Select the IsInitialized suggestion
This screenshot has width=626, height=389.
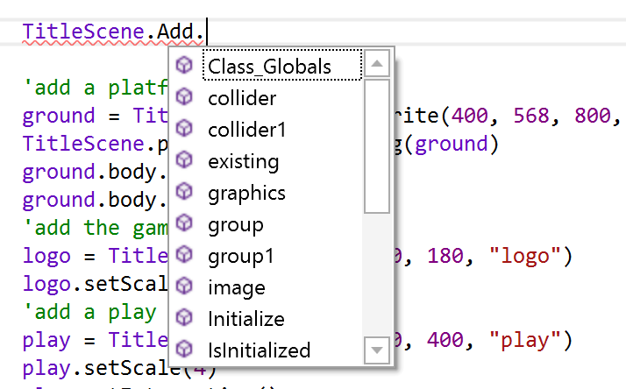(259, 350)
